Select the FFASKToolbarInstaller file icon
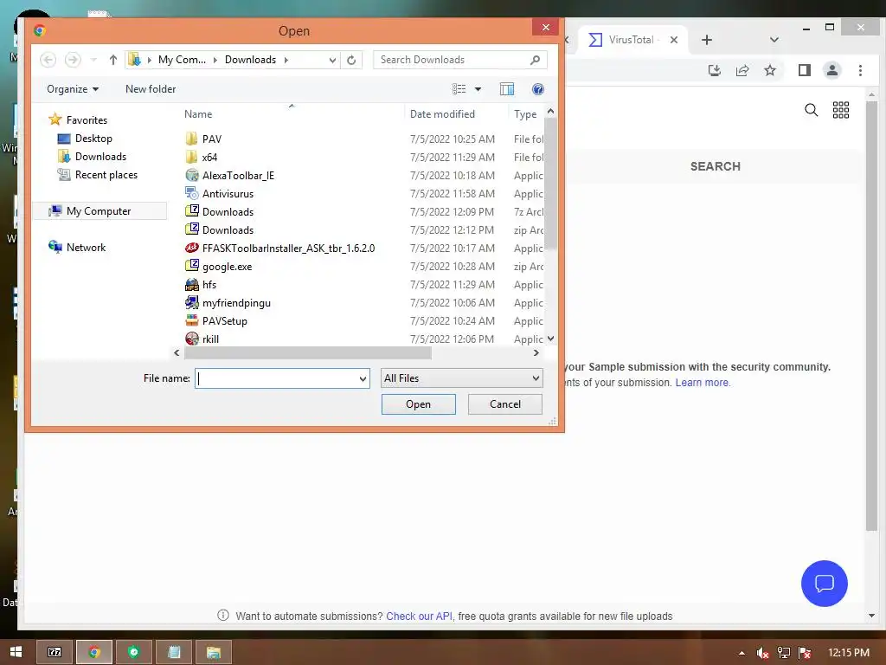 click(x=191, y=248)
